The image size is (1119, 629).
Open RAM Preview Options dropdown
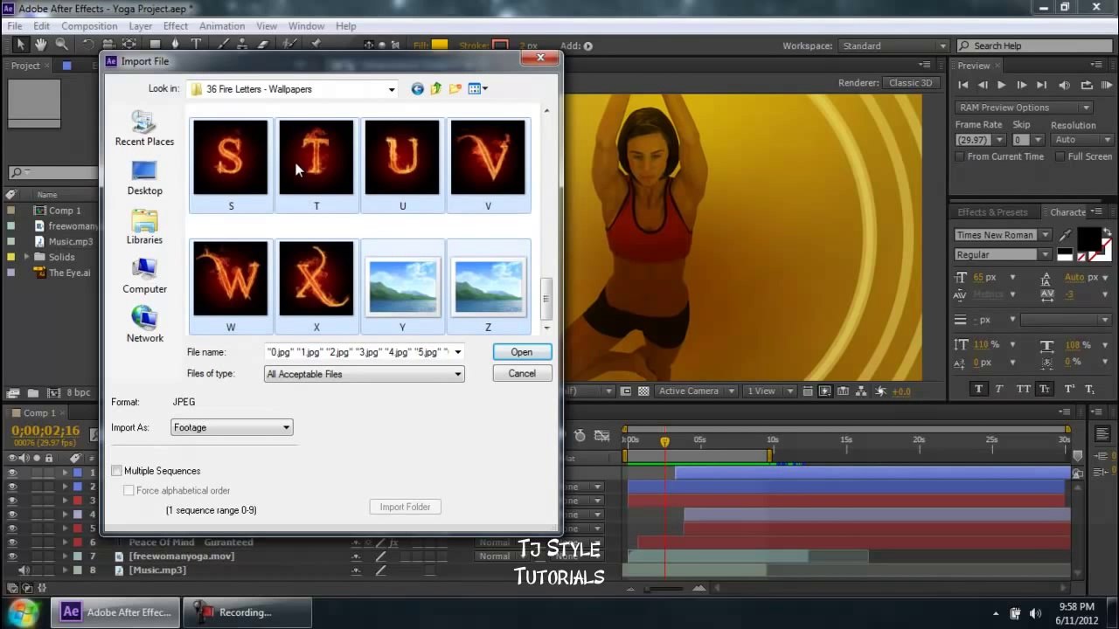pyautogui.click(x=1024, y=107)
